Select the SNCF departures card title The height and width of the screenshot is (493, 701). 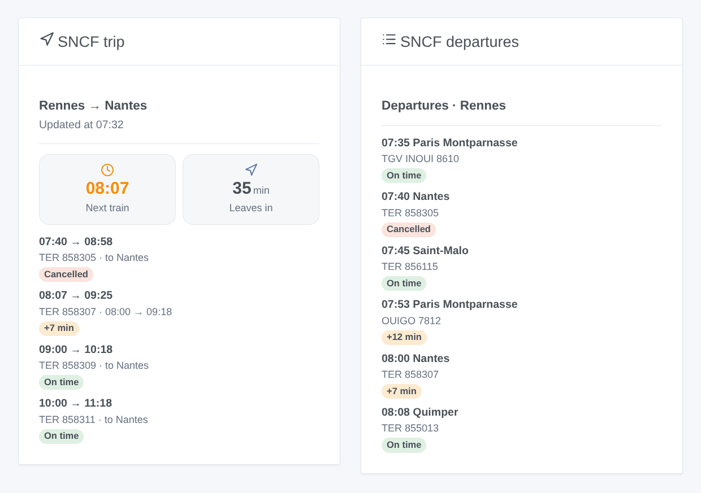pyautogui.click(x=460, y=42)
